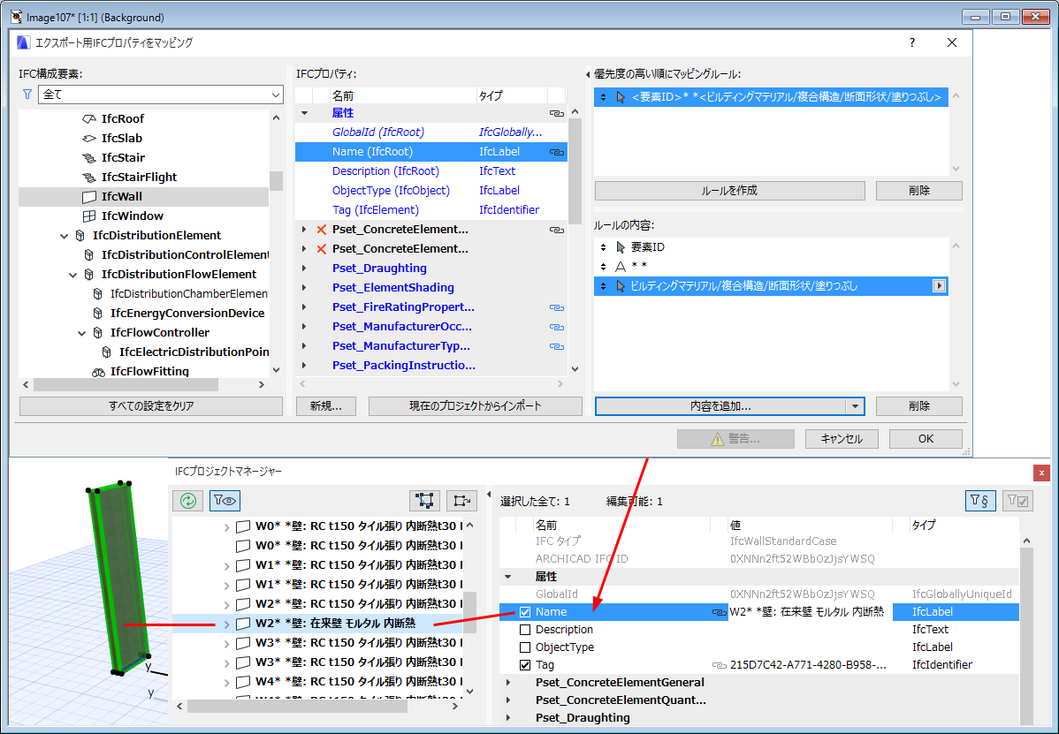
Task: Click the assignment arrow icon next to it
Action: 462,501
